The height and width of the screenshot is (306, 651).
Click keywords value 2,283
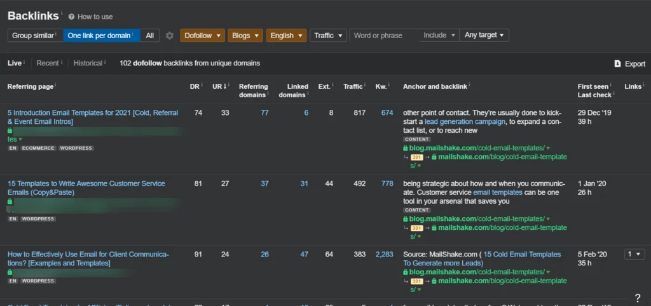[x=385, y=254]
